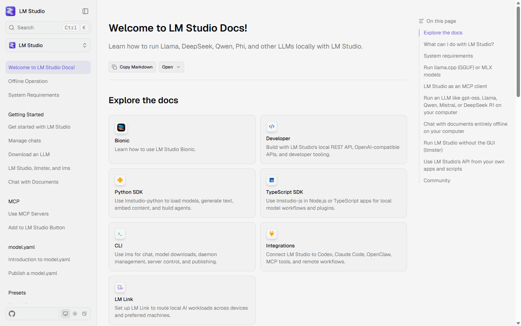This screenshot has height=326, width=521.
Task: Click the LM Studio logo icon in header
Action: [10, 11]
